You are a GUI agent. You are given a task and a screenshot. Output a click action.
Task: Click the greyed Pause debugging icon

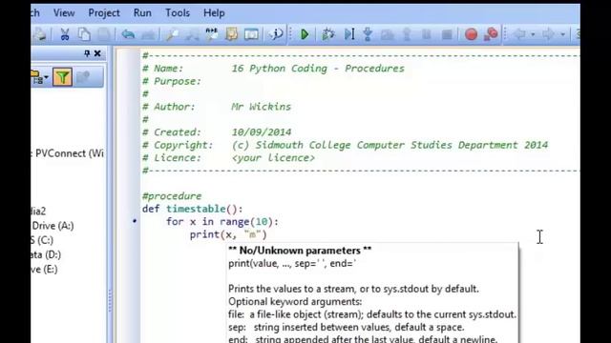tap(427, 34)
